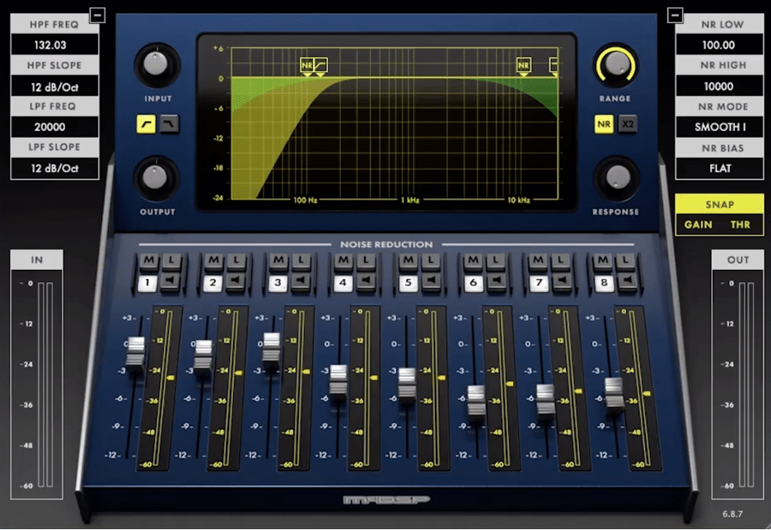This screenshot has width=771, height=530.
Task: Enable the high-pass filter icon button
Action: click(147, 124)
